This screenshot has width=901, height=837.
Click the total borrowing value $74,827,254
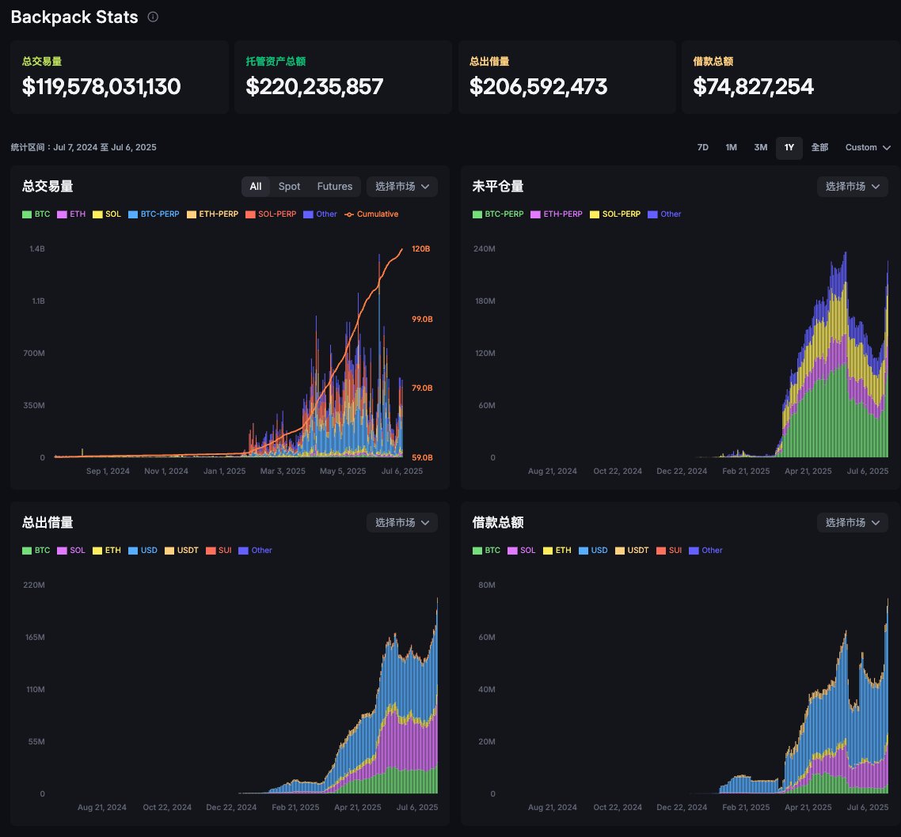(753, 87)
